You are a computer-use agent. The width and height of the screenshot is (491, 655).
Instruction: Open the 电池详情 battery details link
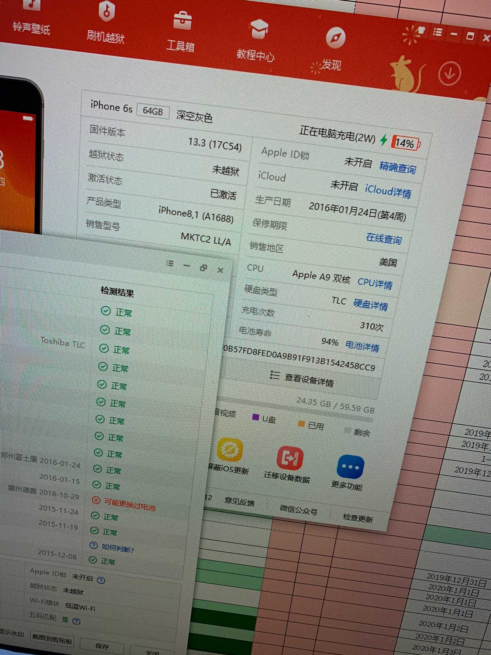pyautogui.click(x=362, y=346)
